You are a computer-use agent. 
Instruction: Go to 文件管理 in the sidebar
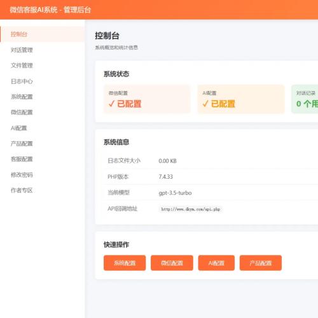point(43,66)
